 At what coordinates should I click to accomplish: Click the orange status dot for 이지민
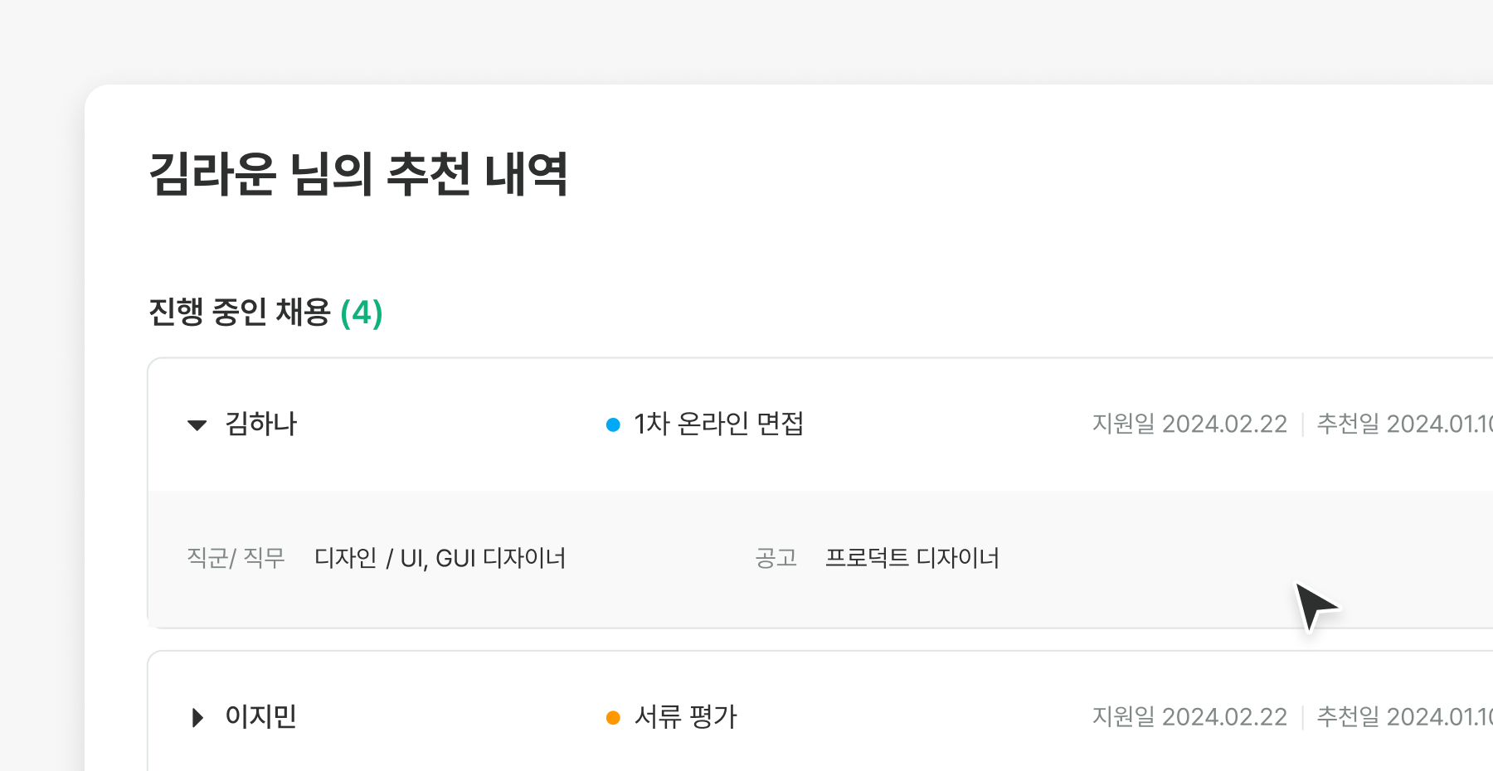point(613,718)
